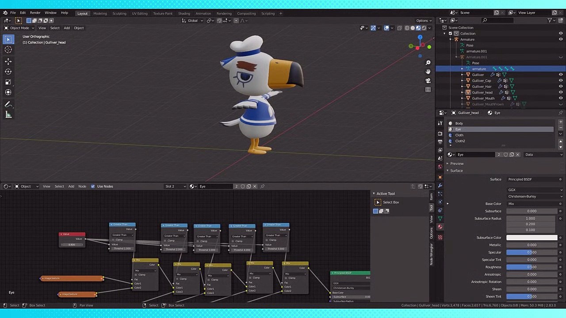Open the Render menu
This screenshot has width=566, height=318.
coord(35,13)
